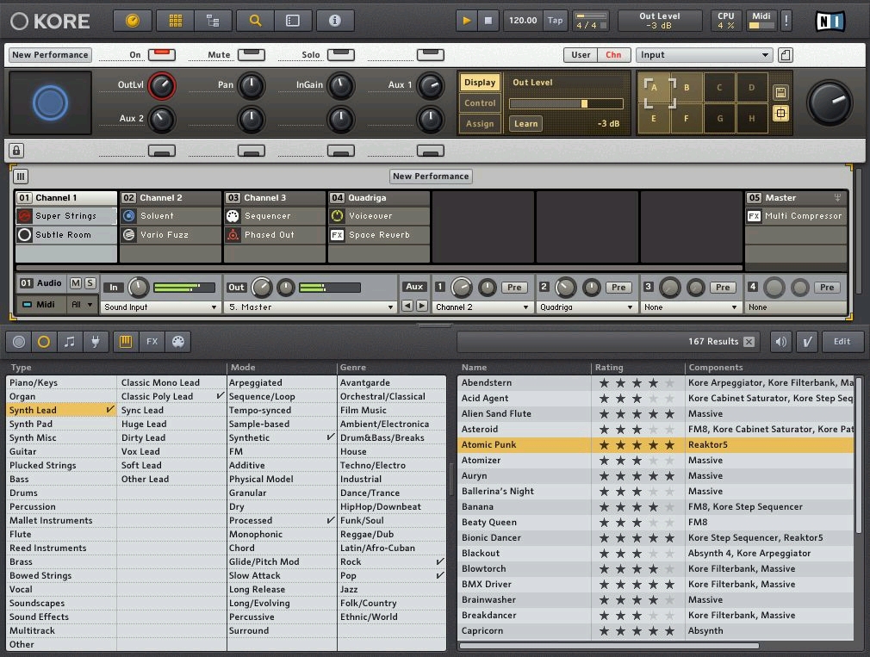Open the Input dropdown menu

click(x=704, y=55)
